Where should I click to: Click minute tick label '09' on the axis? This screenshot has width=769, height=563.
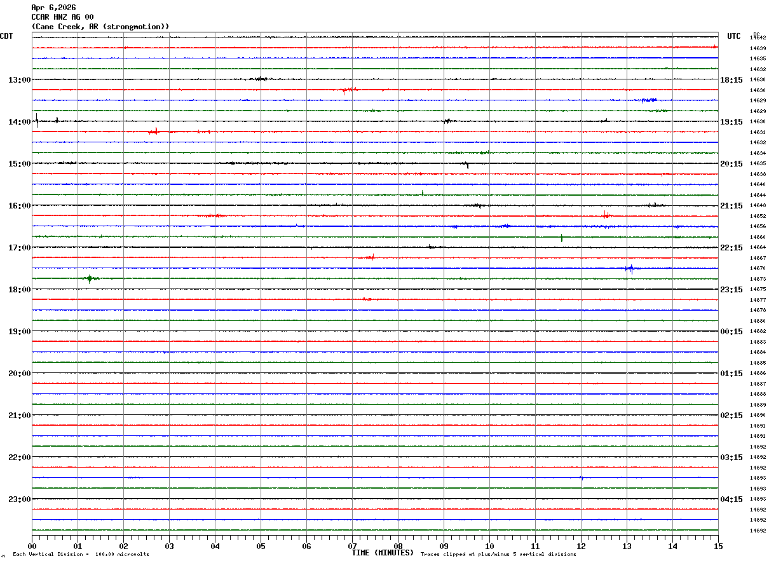click(444, 546)
